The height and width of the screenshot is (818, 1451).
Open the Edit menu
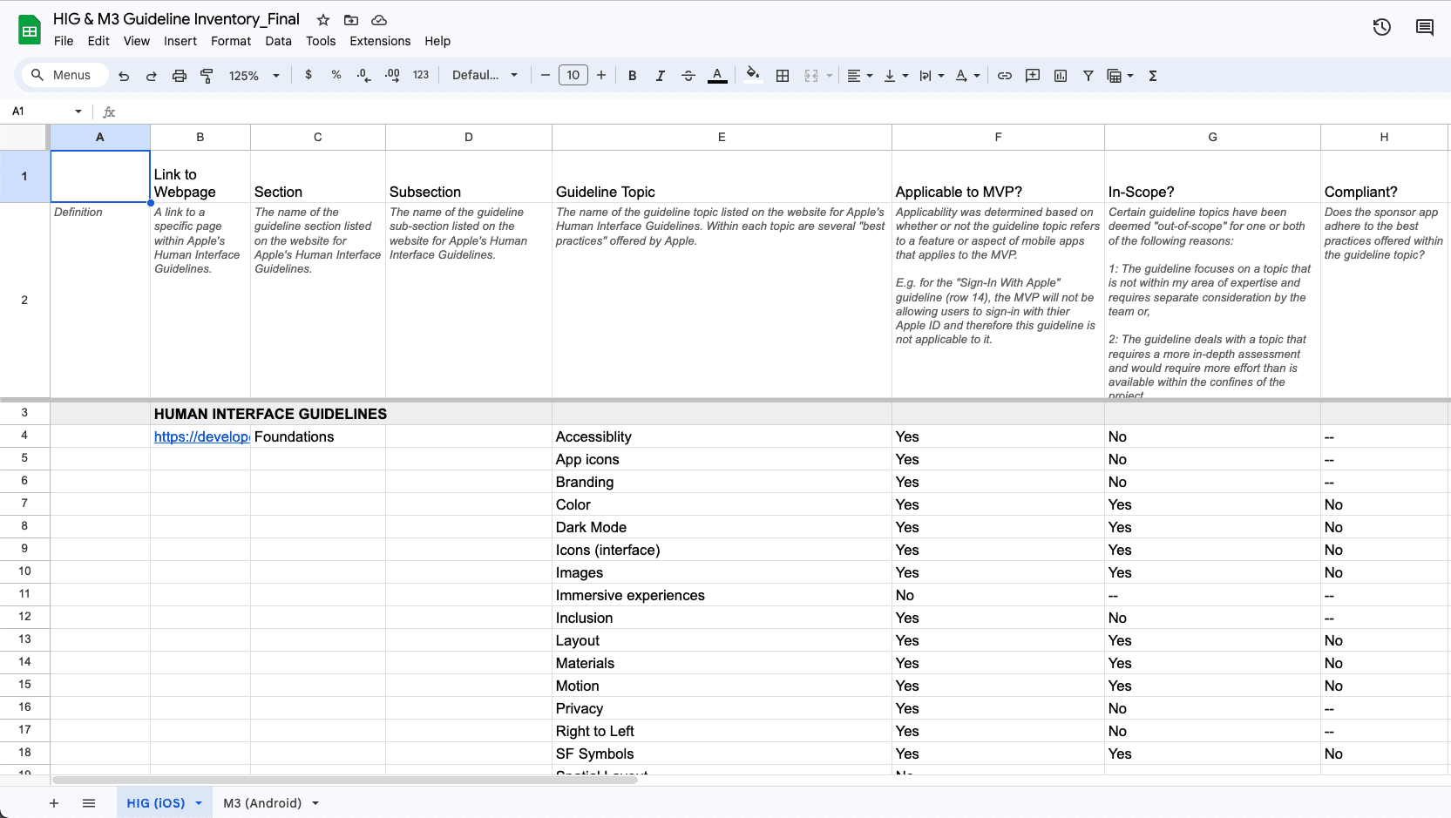[x=98, y=41]
